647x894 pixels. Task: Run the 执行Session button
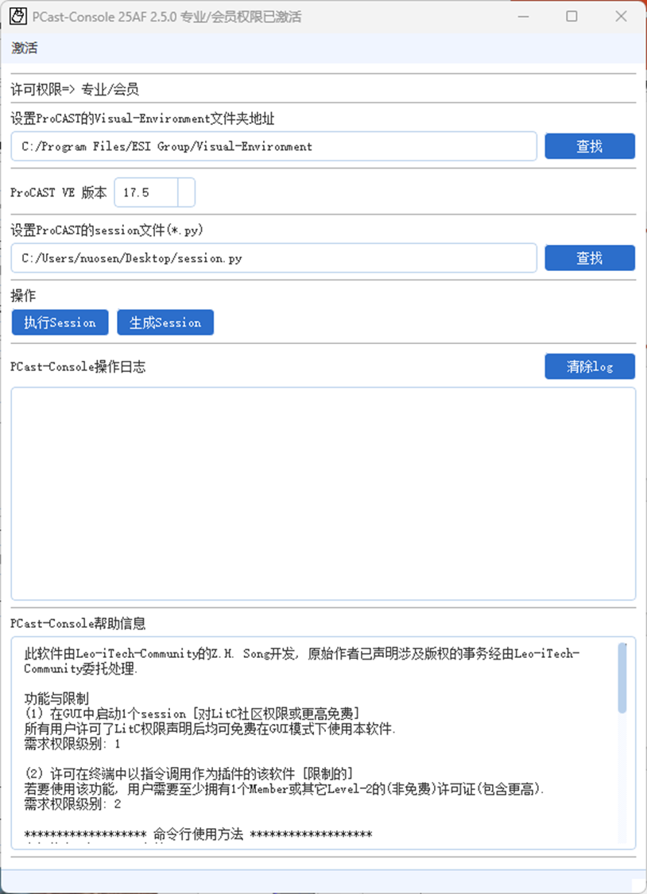60,323
